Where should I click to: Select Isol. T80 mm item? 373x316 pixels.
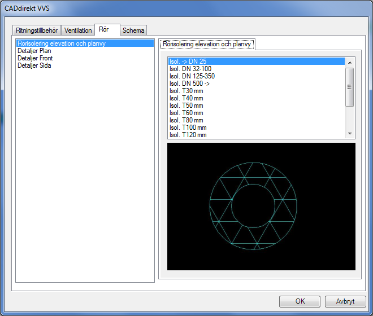pyautogui.click(x=257, y=120)
